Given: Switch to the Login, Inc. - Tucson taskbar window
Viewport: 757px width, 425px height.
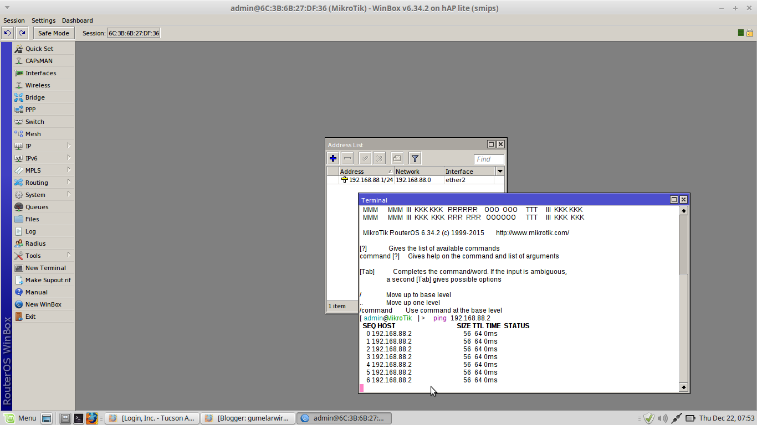Looking at the screenshot, I should point(152,418).
